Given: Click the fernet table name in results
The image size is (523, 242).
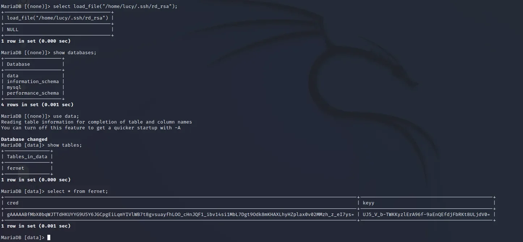Looking at the screenshot, I should (16, 168).
